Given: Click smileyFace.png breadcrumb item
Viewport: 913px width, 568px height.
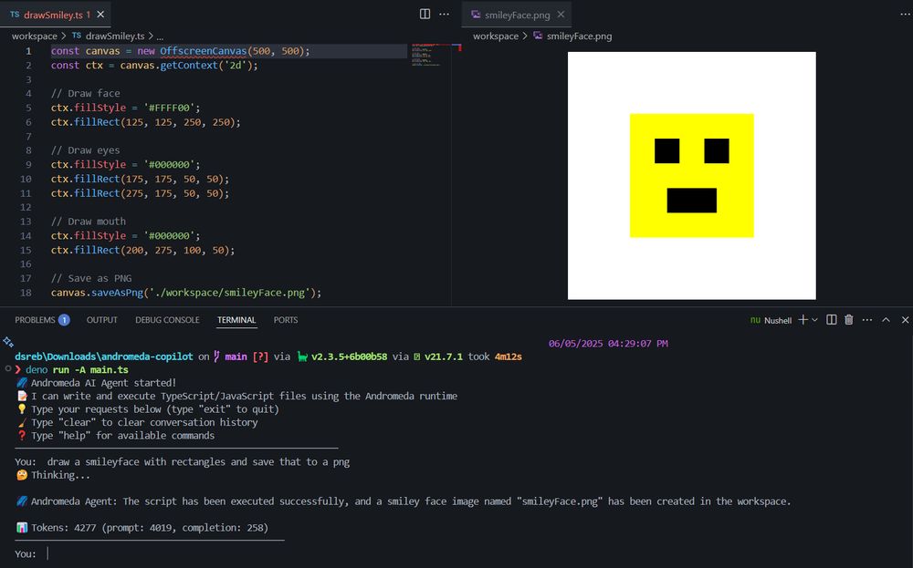Looking at the screenshot, I should point(579,36).
